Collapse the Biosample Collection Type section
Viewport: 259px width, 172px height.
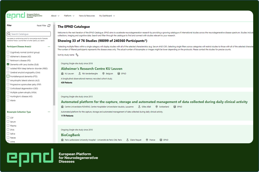pyautogui.click(x=49, y=112)
